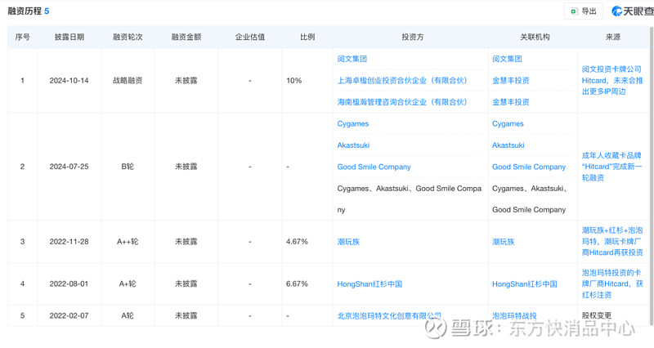Open Cygames in related institutions column
654x348 pixels.
point(508,124)
